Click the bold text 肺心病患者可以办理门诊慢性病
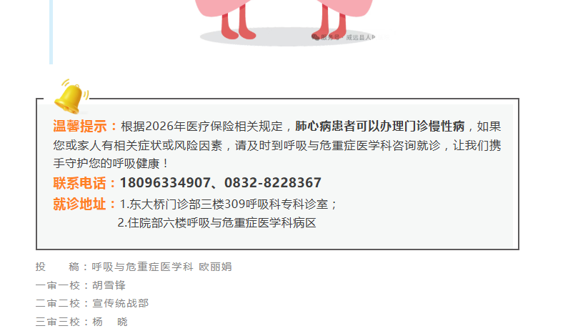 [x=380, y=126]
